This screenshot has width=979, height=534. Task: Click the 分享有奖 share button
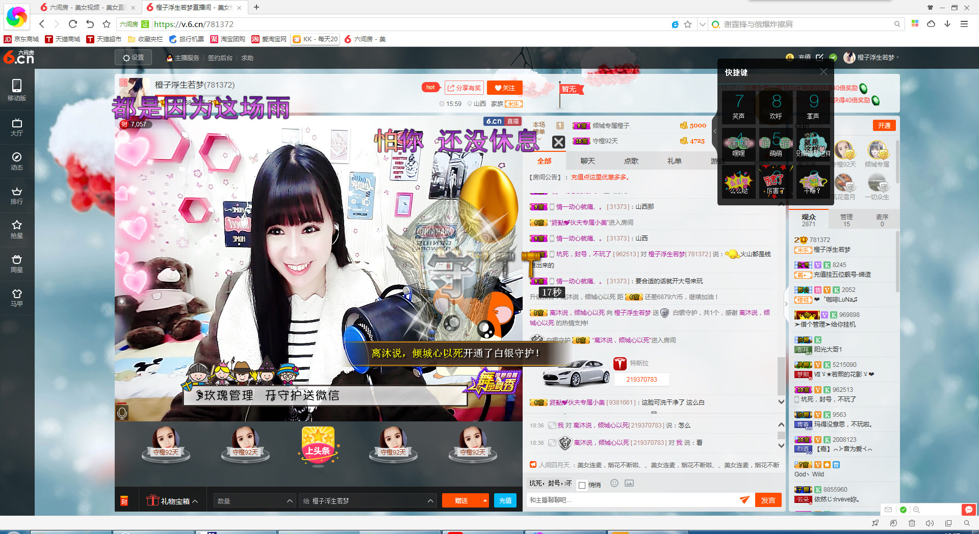tap(464, 88)
